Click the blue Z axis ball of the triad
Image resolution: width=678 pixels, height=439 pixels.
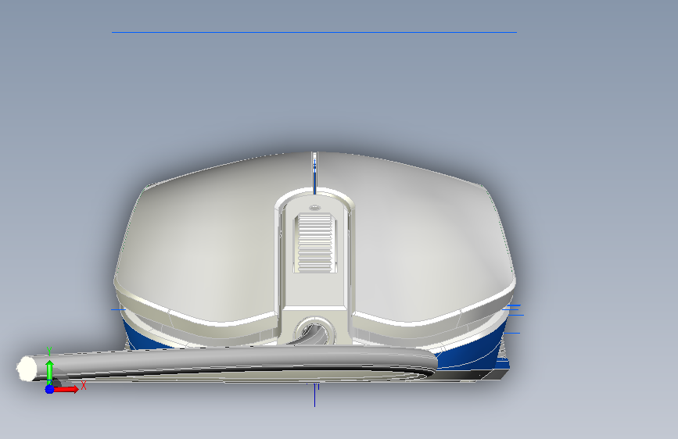click(49, 389)
